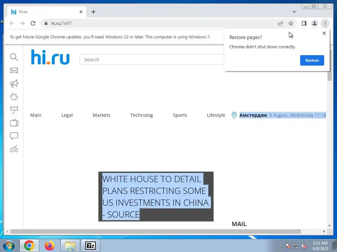Open the Lifestyle news section
The width and height of the screenshot is (337, 252).
[216, 115]
